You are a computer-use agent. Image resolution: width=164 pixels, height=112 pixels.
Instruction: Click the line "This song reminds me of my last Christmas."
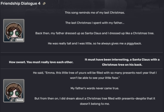coord(95,13)
